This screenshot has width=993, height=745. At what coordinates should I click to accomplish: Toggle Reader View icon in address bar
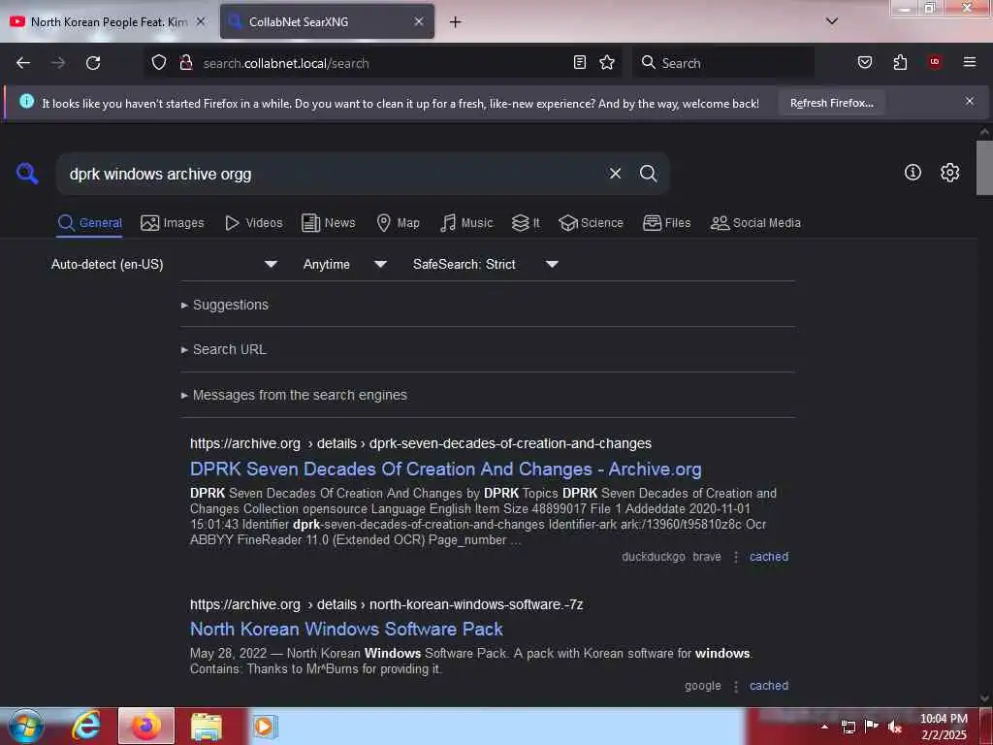pos(580,62)
